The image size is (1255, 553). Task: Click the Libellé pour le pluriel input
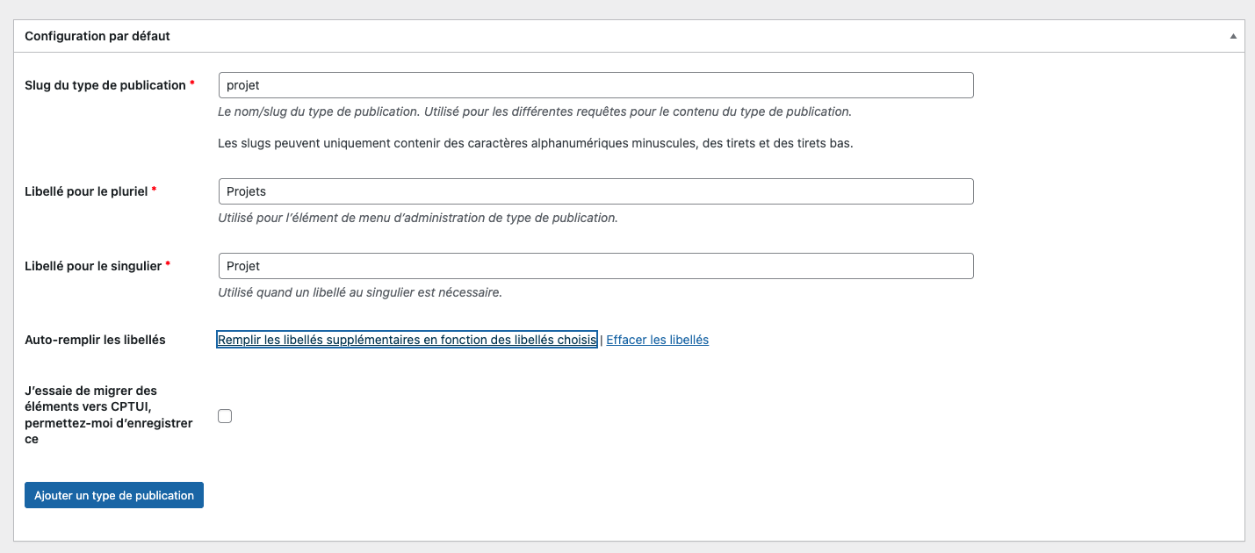click(595, 191)
